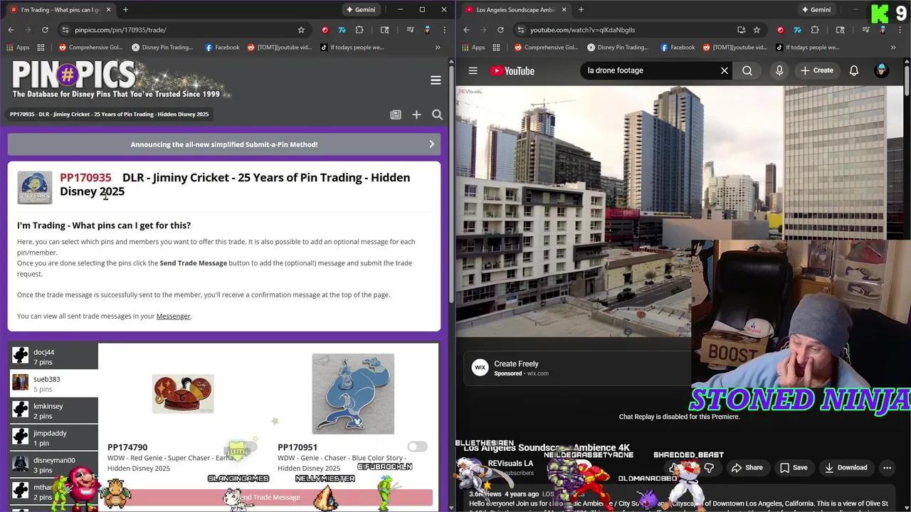This screenshot has width=911, height=512.
Task: Open more actions dots under the video
Action: [888, 468]
